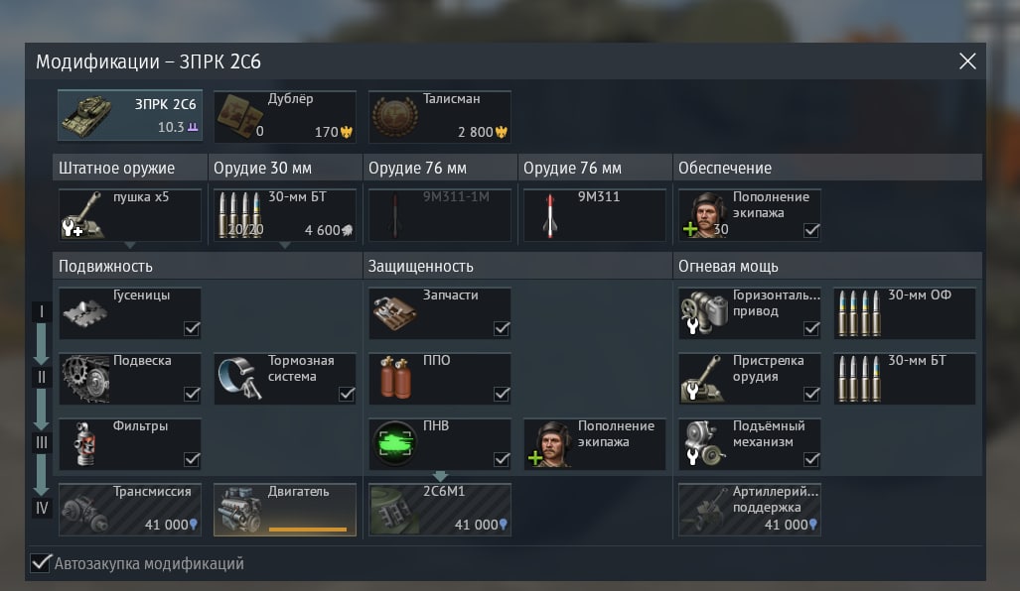Purchase the 2С6М1 modification
Screen dimensions: 1020x591
tap(440, 509)
